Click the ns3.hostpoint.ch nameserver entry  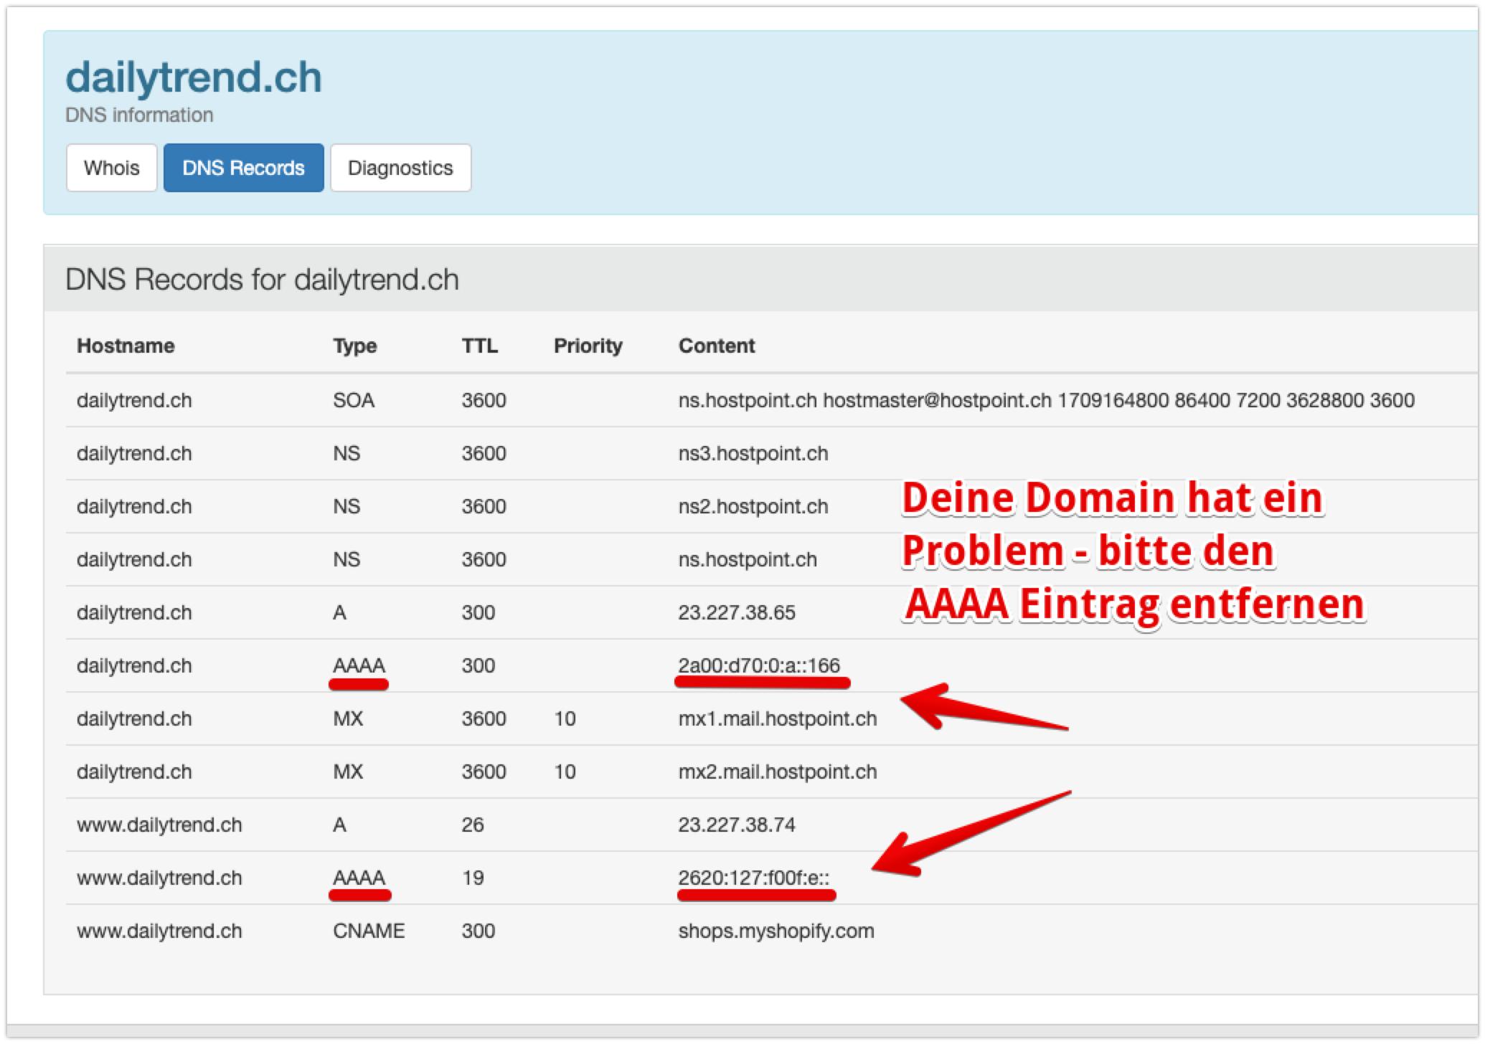(x=753, y=453)
